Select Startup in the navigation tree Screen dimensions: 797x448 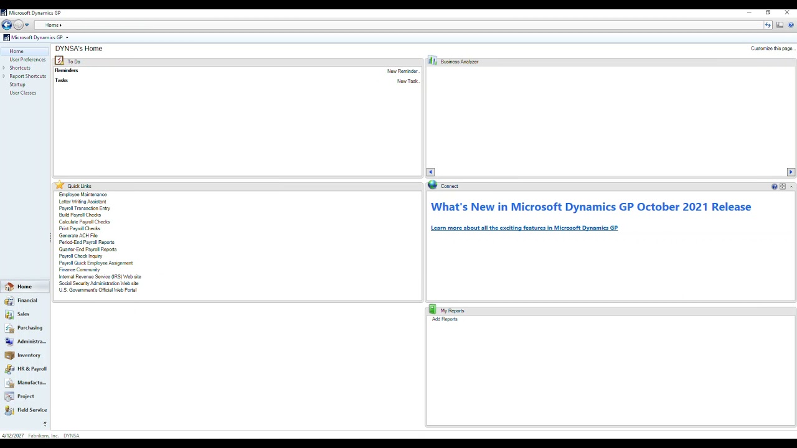point(17,84)
